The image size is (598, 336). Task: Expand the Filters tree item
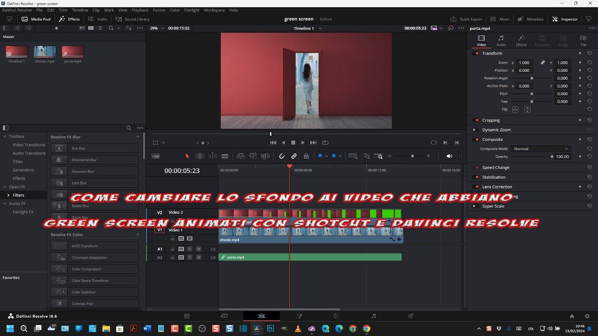click(x=8, y=195)
